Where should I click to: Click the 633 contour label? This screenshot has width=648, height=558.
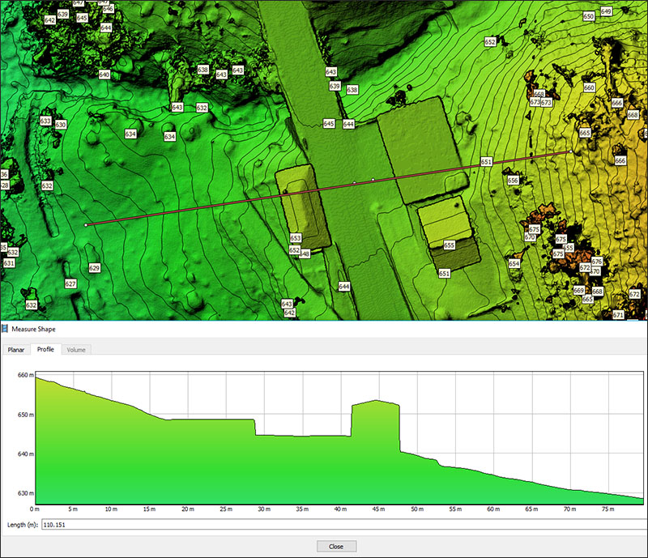click(45, 121)
